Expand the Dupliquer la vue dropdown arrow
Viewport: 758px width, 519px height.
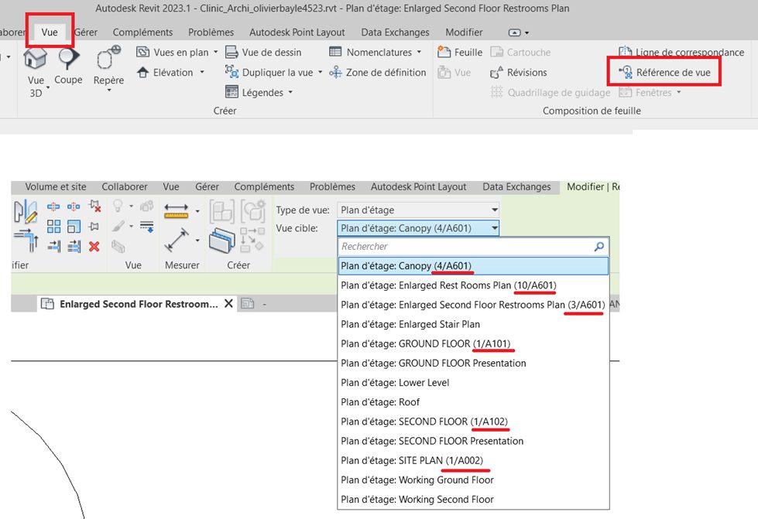320,73
